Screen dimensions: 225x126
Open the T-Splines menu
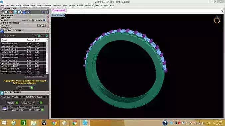[x=104, y=6]
